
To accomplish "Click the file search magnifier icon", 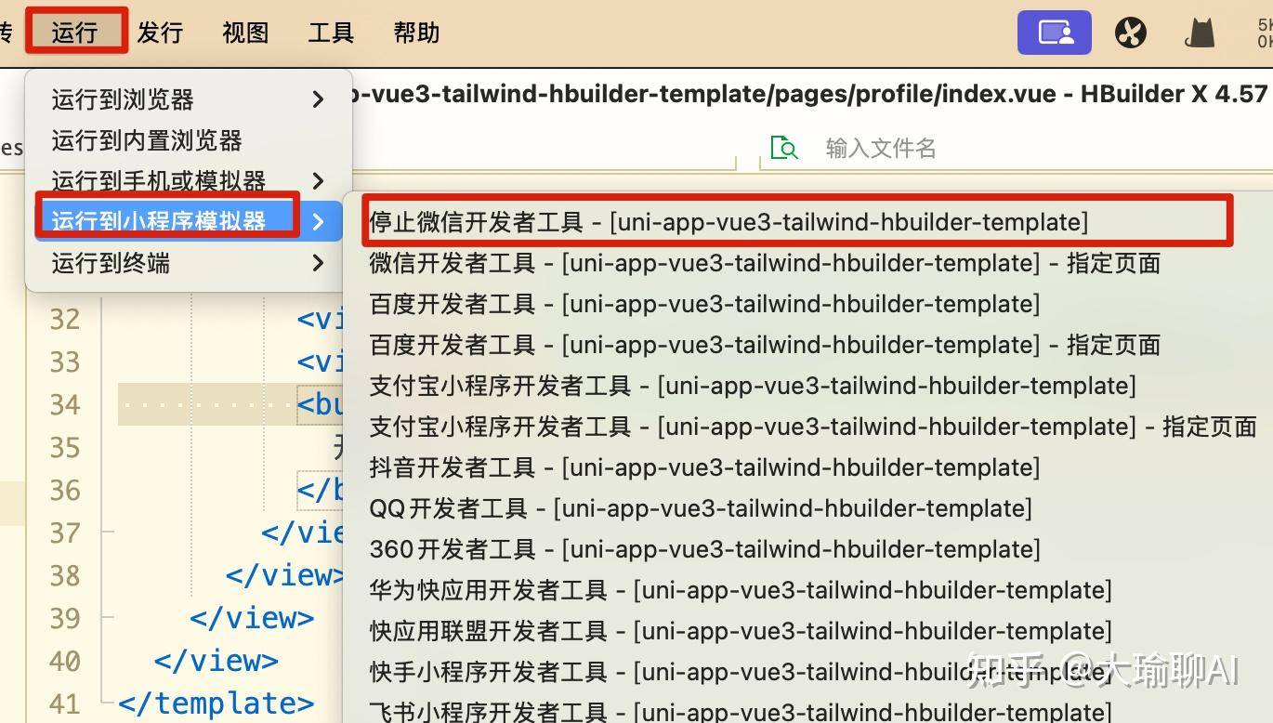I will [785, 148].
